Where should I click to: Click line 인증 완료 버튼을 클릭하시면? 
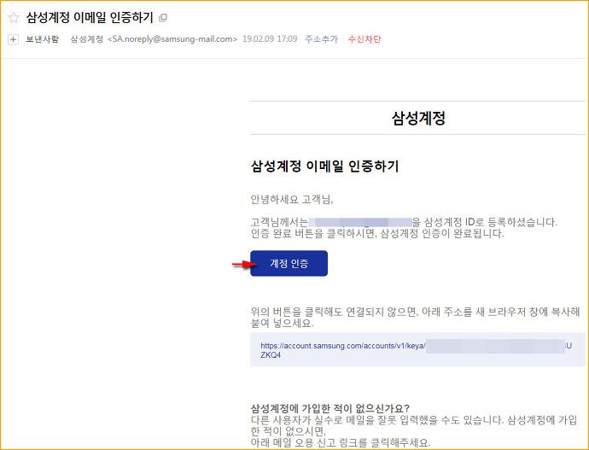[x=377, y=234]
